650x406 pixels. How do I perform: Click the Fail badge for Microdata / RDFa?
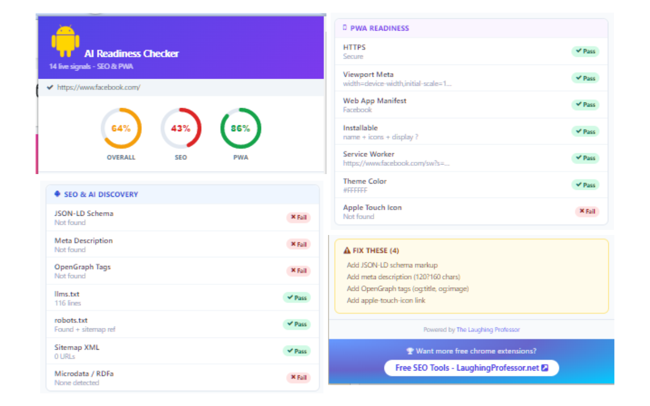click(x=298, y=378)
